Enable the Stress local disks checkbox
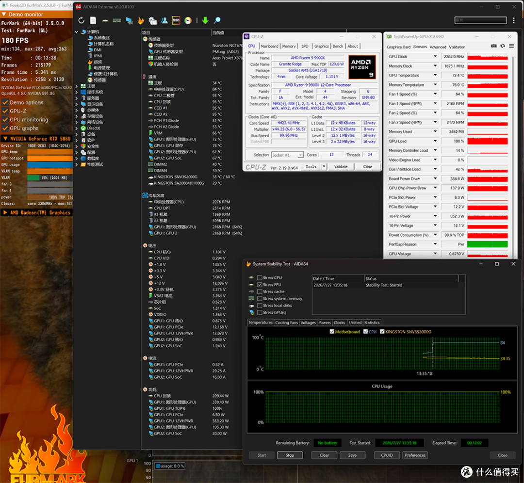Screen dimensions: 524x483 point(260,306)
